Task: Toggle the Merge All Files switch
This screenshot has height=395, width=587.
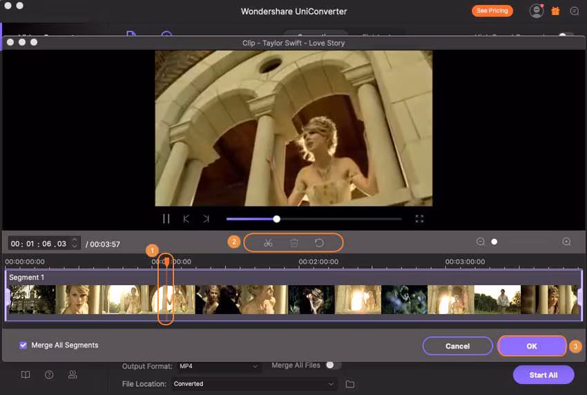Action: point(333,365)
